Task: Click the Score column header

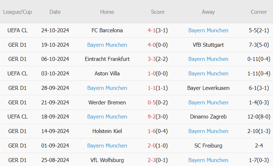Action: coord(158,12)
